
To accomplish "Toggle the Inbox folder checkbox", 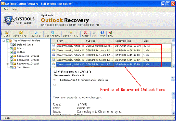I will click(x=11, y=48).
